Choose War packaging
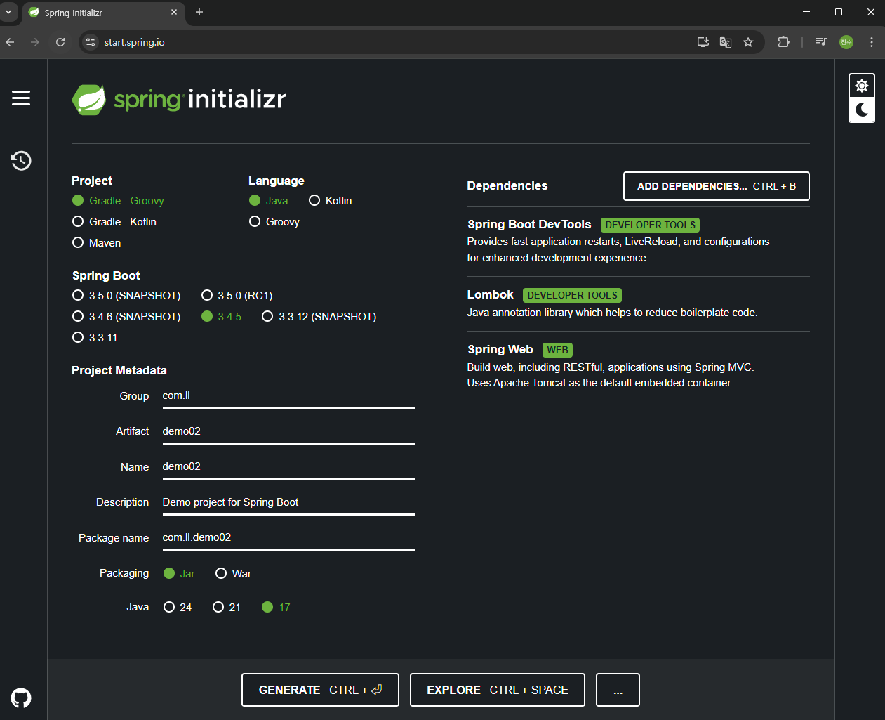The image size is (885, 720). click(x=233, y=574)
